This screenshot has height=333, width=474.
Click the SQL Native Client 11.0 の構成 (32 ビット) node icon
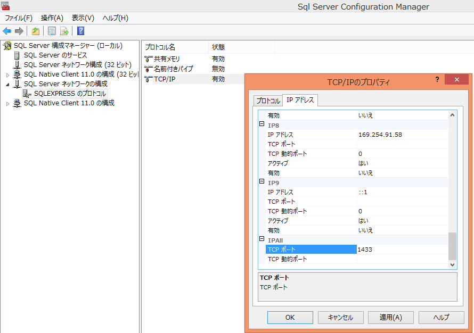click(17, 74)
